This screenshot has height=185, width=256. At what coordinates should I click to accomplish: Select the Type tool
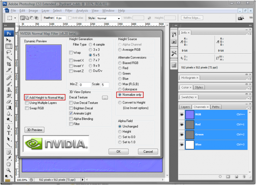click(x=9, y=133)
